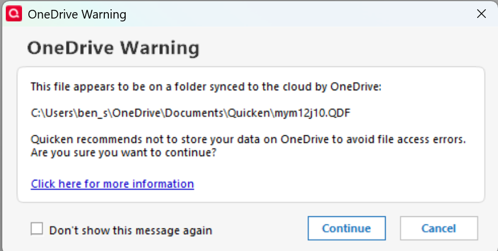Click the "Don't show this message again" label

point(130,230)
